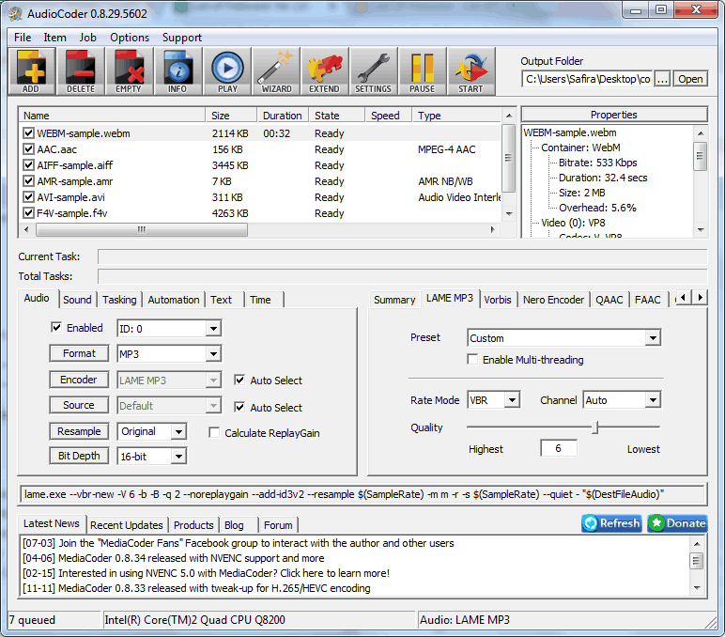Screen dimensions: 725x637
Task: Open the SETTINGS wrench icon
Action: 374,71
